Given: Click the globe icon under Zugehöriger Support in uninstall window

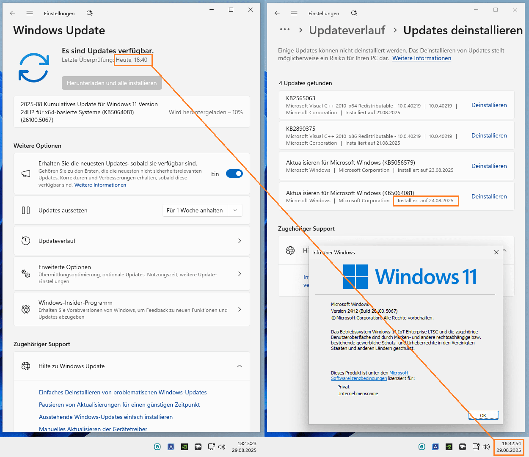Looking at the screenshot, I should 290,251.
